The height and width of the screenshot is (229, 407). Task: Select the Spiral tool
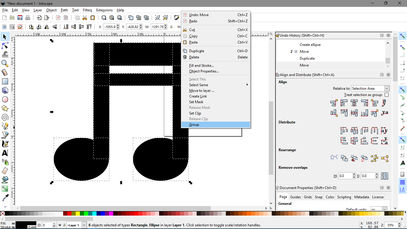[x=5, y=117]
